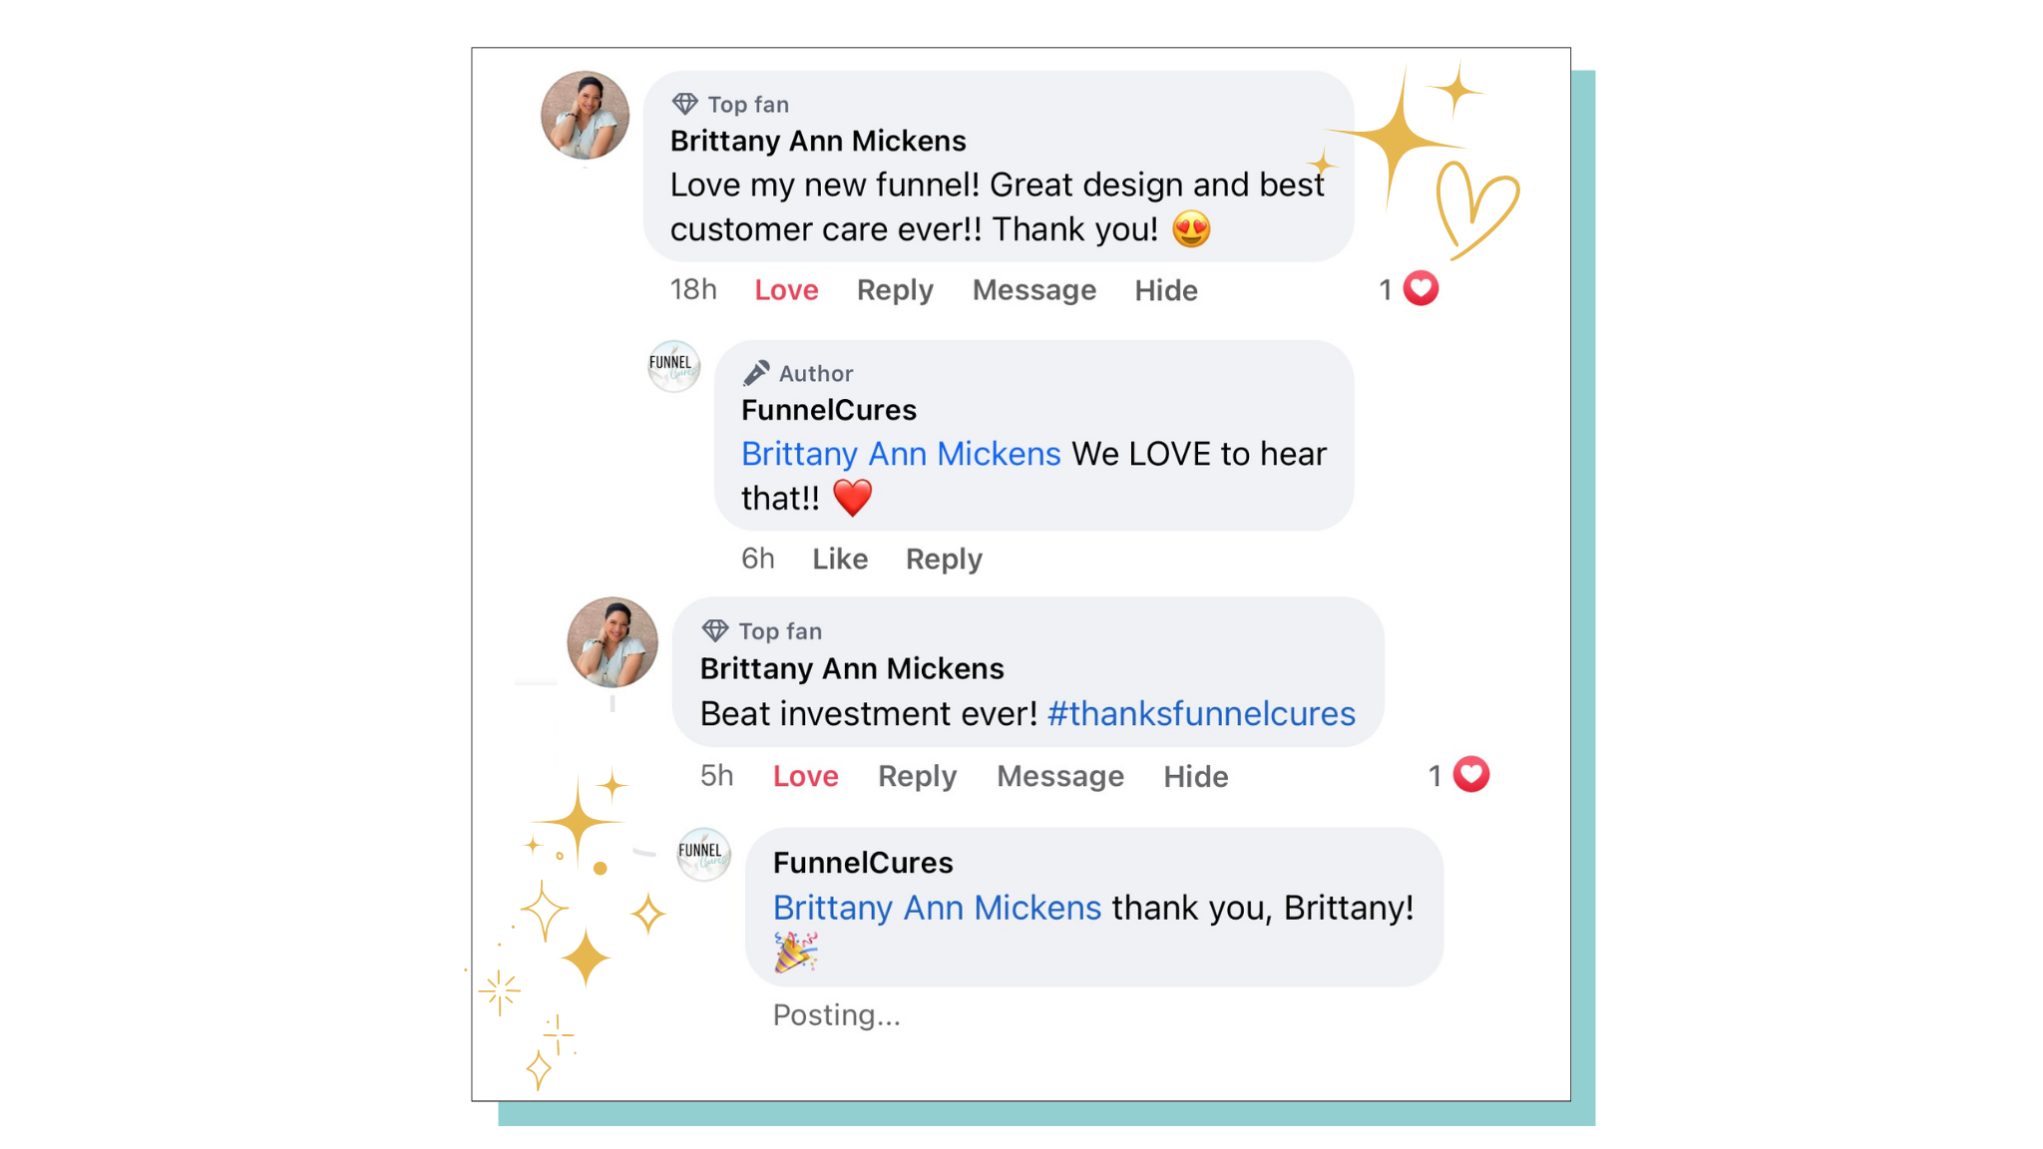
Task: Open the FunnelCures avatar beside the Posting reply
Action: click(703, 854)
